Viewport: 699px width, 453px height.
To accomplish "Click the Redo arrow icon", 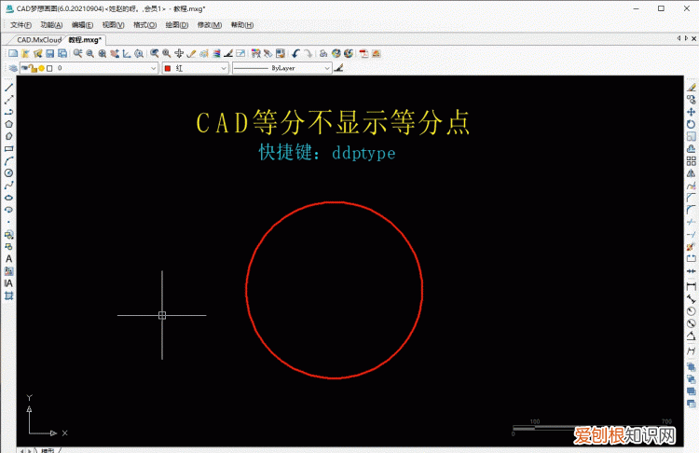I will (308, 53).
